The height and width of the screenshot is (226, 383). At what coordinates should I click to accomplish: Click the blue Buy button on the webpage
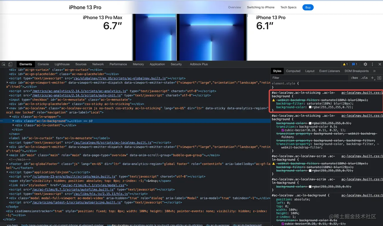308,7
